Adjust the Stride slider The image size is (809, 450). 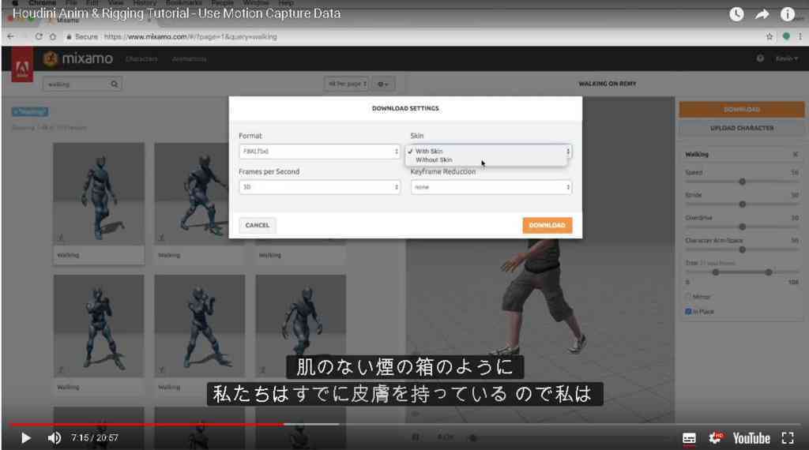743,204
